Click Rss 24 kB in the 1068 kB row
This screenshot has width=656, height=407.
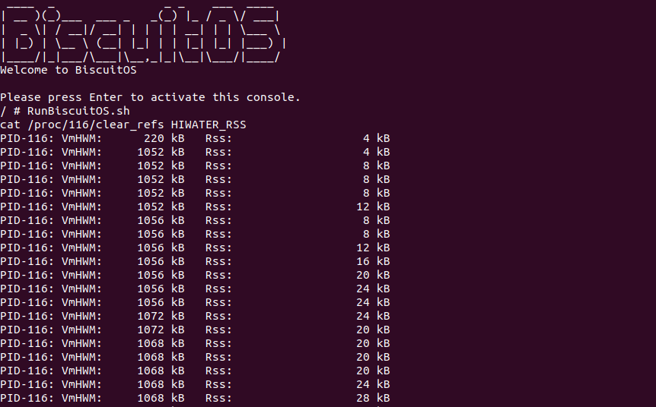[x=373, y=384]
